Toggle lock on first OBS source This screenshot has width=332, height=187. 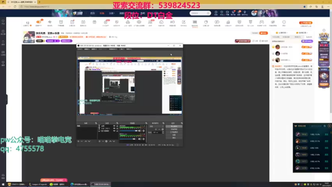pos(117,126)
